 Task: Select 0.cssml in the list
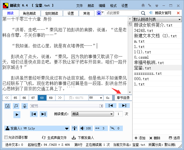[x=157, y=57]
